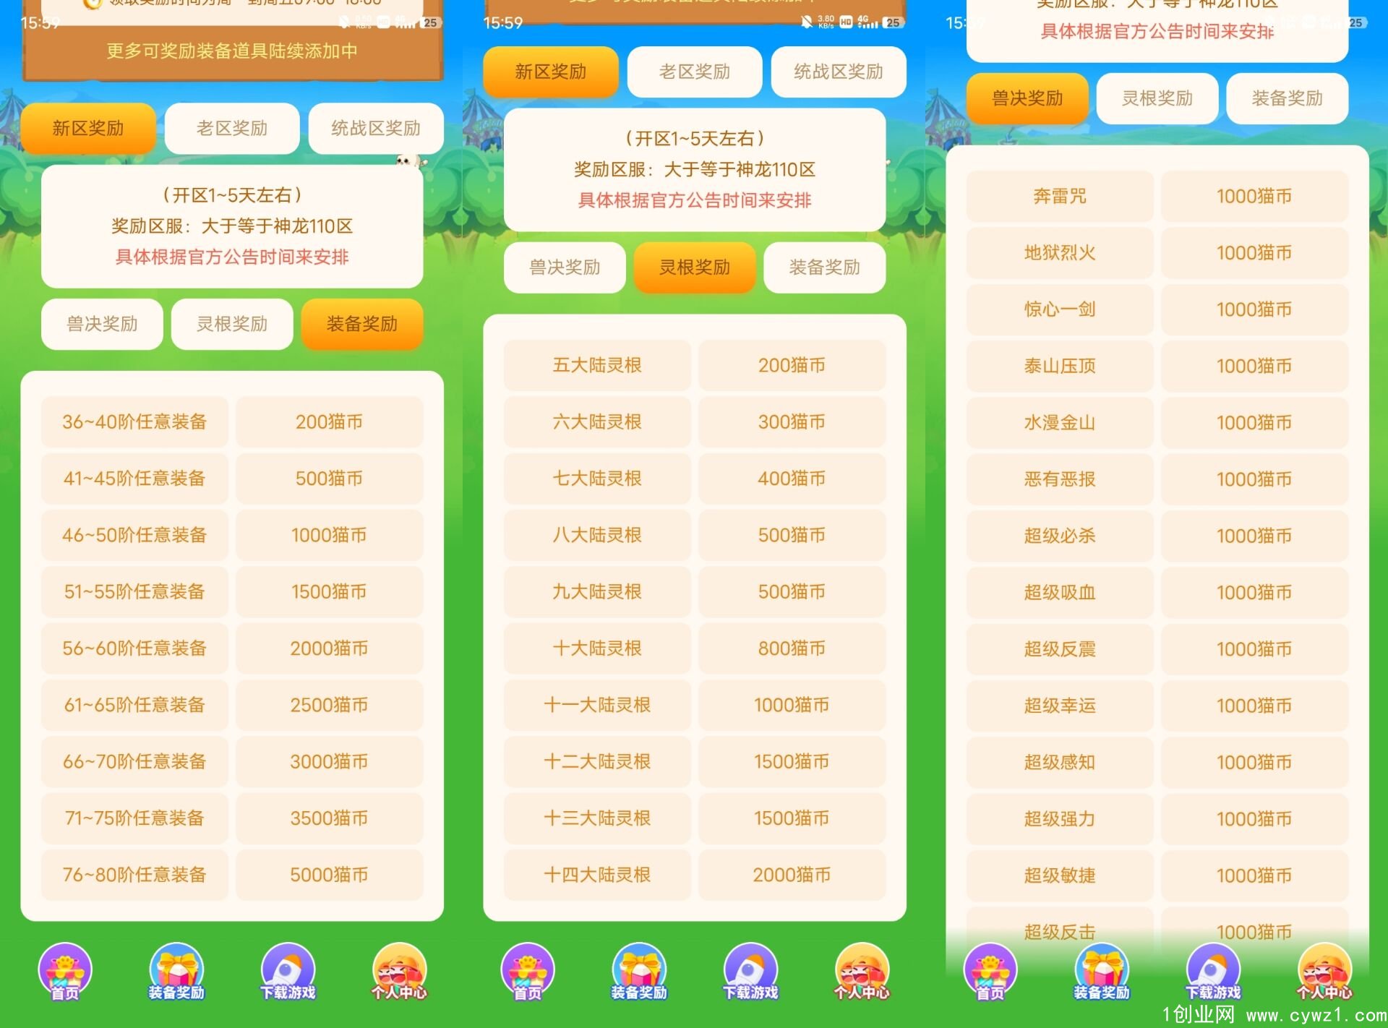Screen dimensions: 1388x1028
Task: Select 统战区奖励 tab in left screen
Action: pos(376,128)
